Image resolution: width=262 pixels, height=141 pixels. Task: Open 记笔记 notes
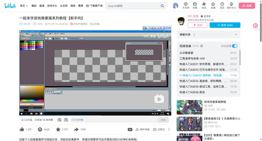tap(159, 129)
